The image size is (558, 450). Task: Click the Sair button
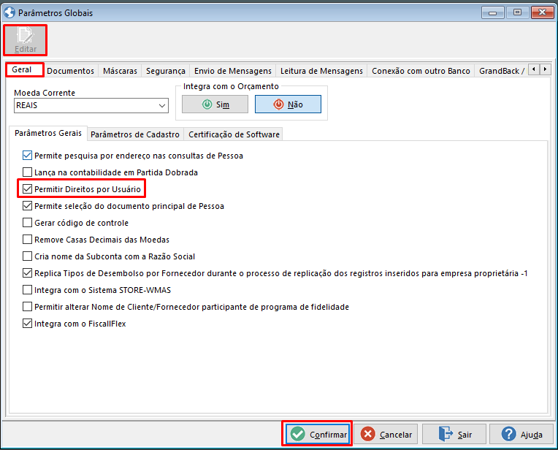[x=454, y=434]
